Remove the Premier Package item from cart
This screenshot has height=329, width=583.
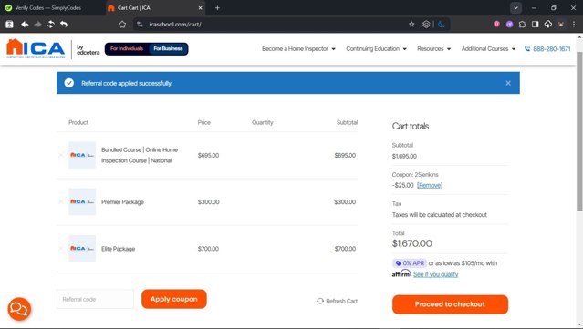click(61, 201)
